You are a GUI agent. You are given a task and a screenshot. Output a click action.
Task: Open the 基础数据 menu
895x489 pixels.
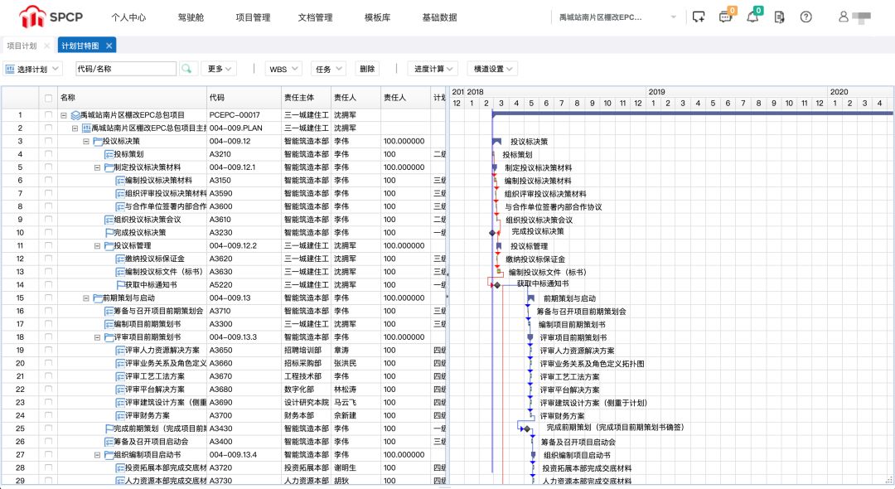[x=439, y=17]
